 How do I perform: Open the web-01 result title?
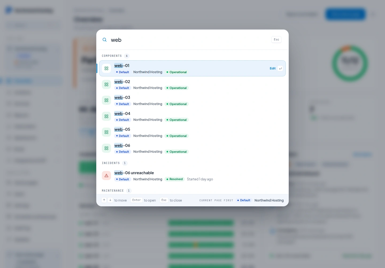122,66
